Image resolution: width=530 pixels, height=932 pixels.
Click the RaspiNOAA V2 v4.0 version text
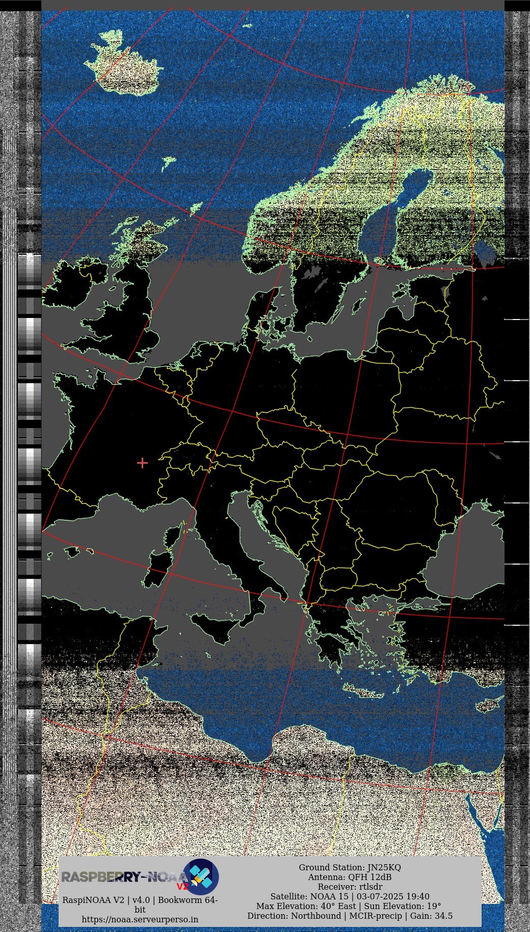140,900
